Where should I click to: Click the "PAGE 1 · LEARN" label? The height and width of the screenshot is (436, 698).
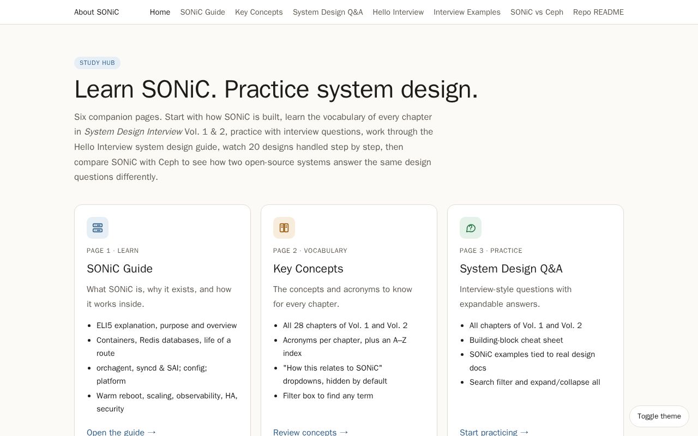point(113,251)
